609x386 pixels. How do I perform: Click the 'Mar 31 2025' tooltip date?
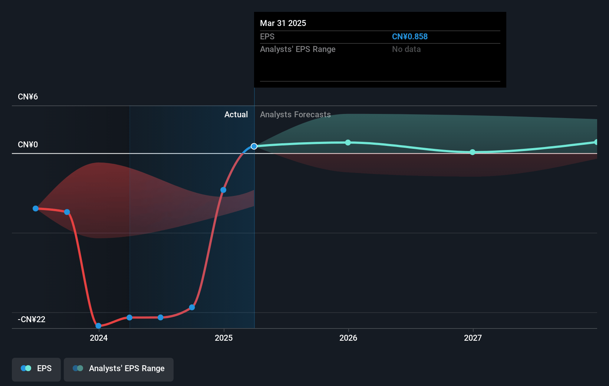point(283,23)
